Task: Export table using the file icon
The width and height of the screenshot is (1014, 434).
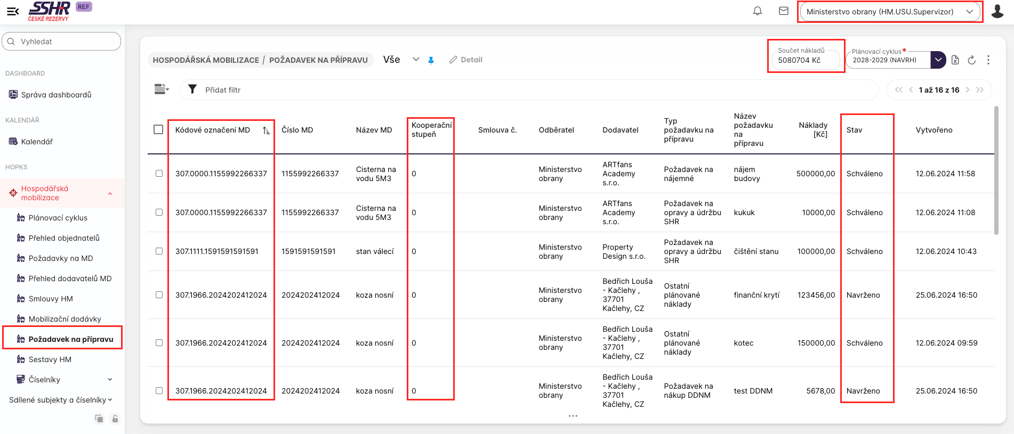Action: pos(955,60)
